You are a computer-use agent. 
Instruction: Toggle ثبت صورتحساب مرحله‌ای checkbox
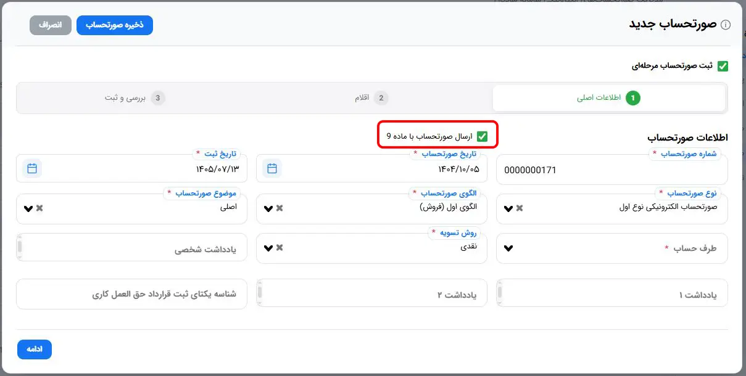[x=723, y=66]
